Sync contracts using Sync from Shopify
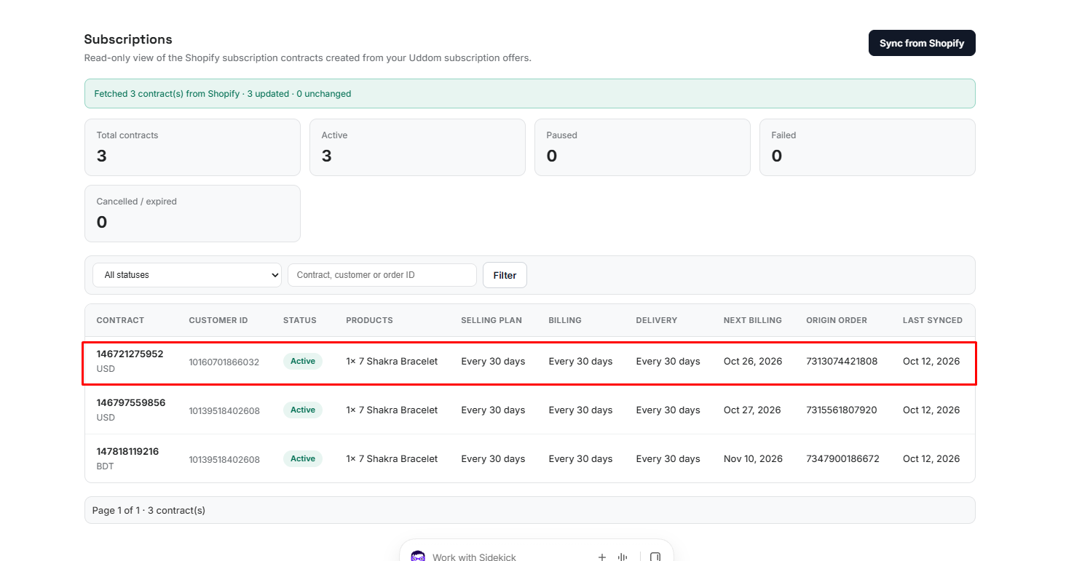The width and height of the screenshot is (1074, 561). click(922, 43)
